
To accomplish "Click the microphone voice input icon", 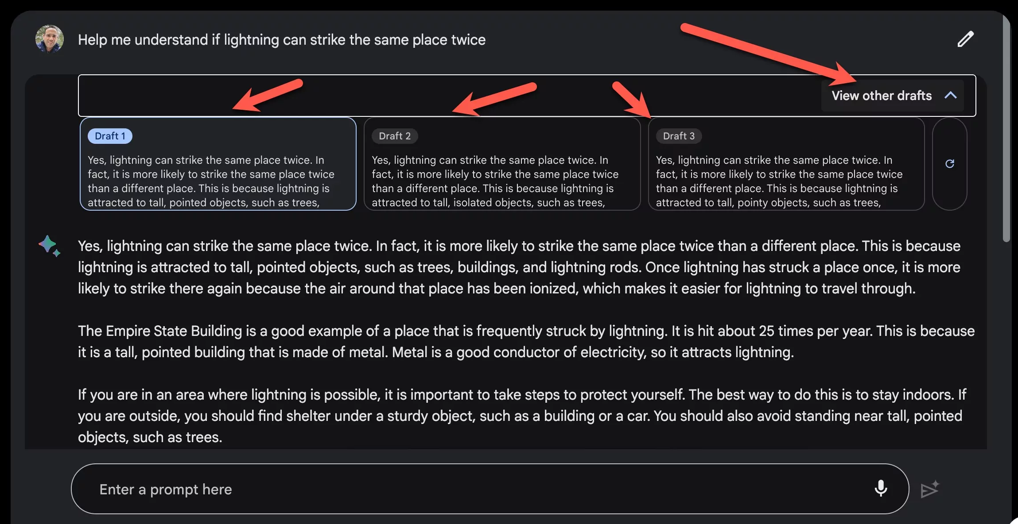I will click(x=881, y=489).
